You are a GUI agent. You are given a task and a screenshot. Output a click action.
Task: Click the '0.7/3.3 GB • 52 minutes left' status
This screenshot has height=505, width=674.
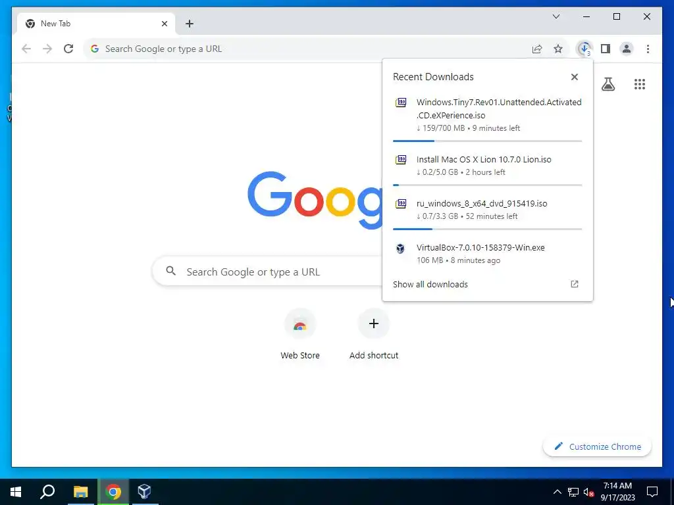click(x=467, y=216)
